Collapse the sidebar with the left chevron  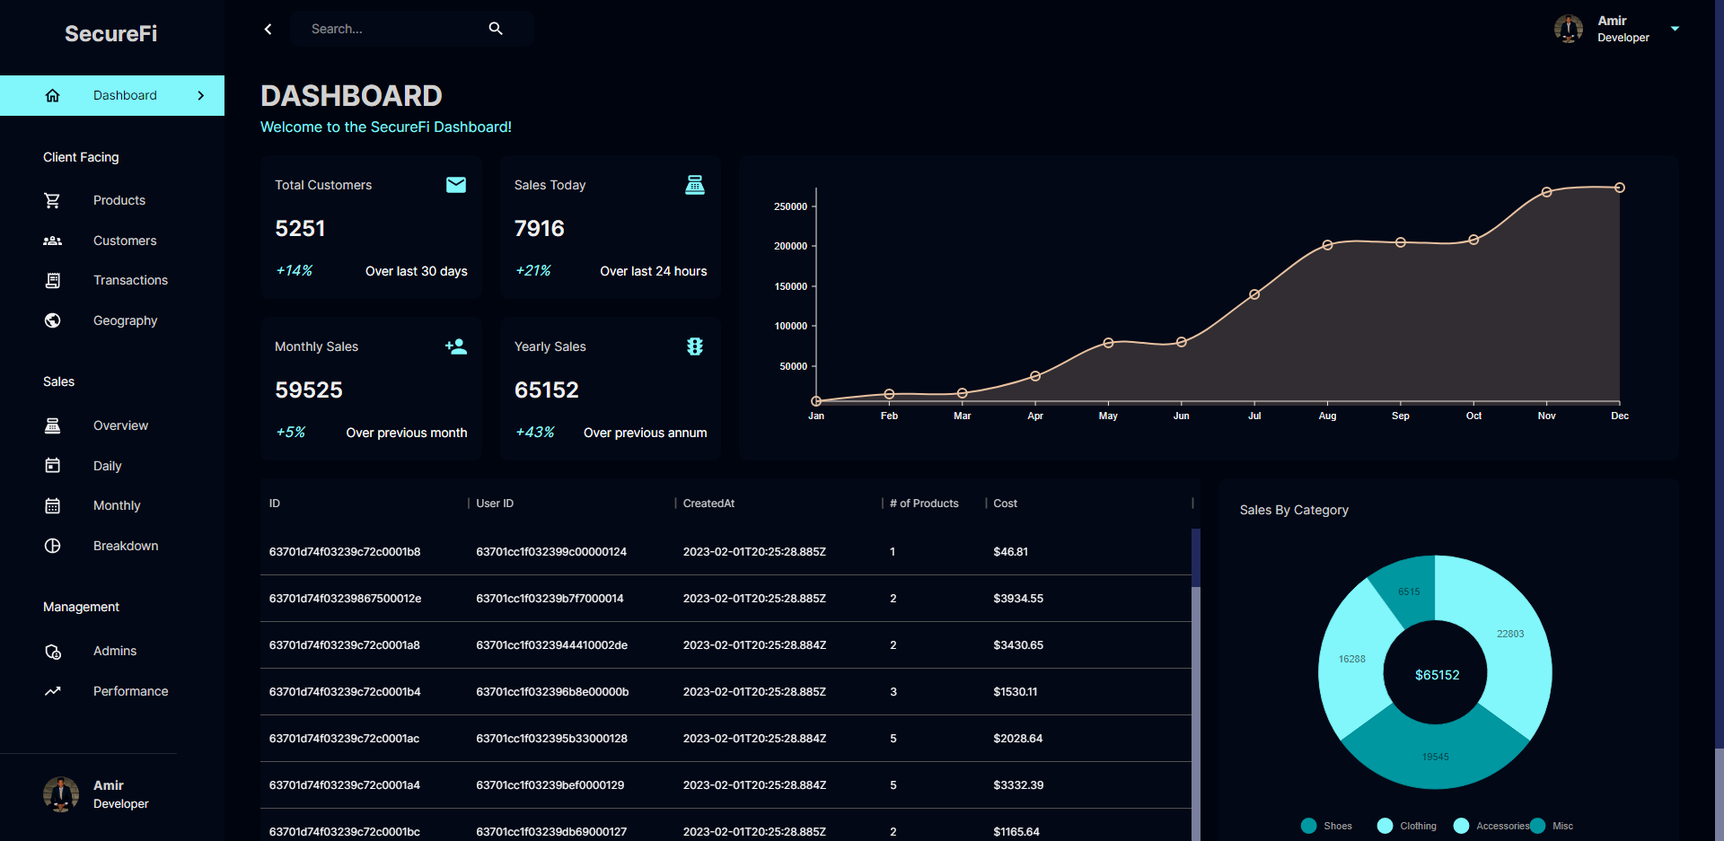[x=268, y=28]
